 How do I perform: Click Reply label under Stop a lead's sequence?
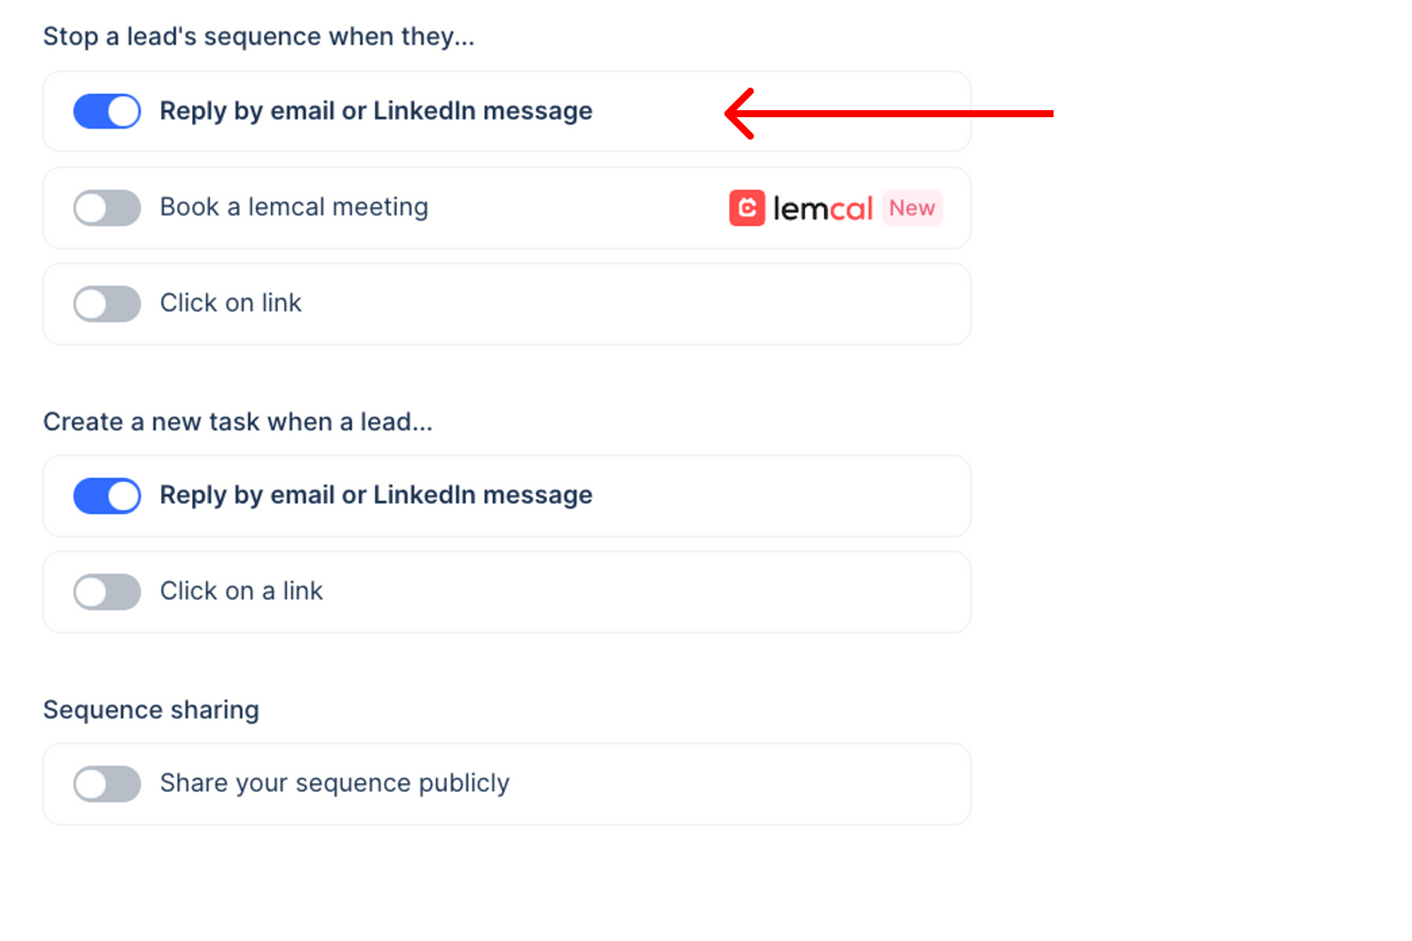point(376,111)
